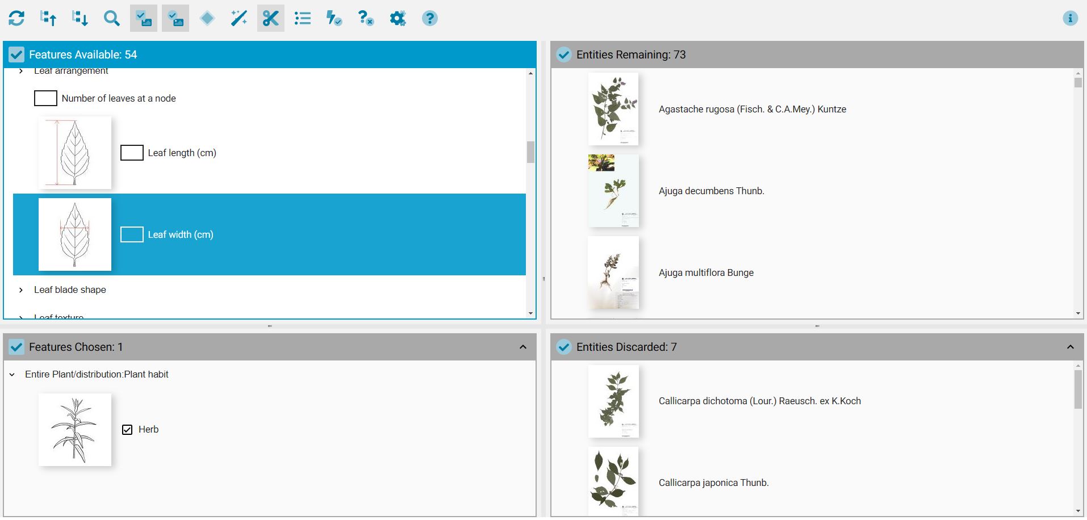The width and height of the screenshot is (1087, 520).
Task: Select Callicarpa japonica Thunb. entry
Action: (714, 483)
